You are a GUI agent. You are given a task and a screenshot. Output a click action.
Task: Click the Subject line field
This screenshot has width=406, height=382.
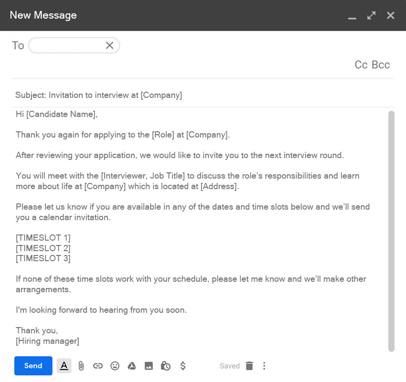pos(191,95)
